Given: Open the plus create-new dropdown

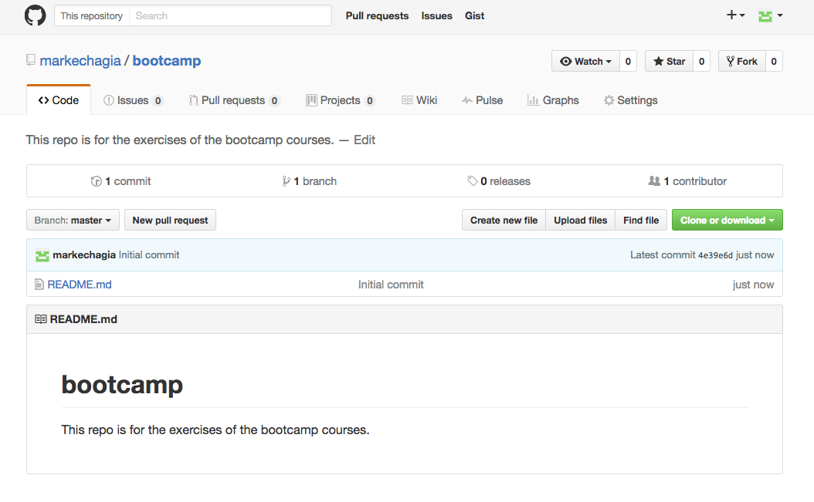Looking at the screenshot, I should 735,15.
